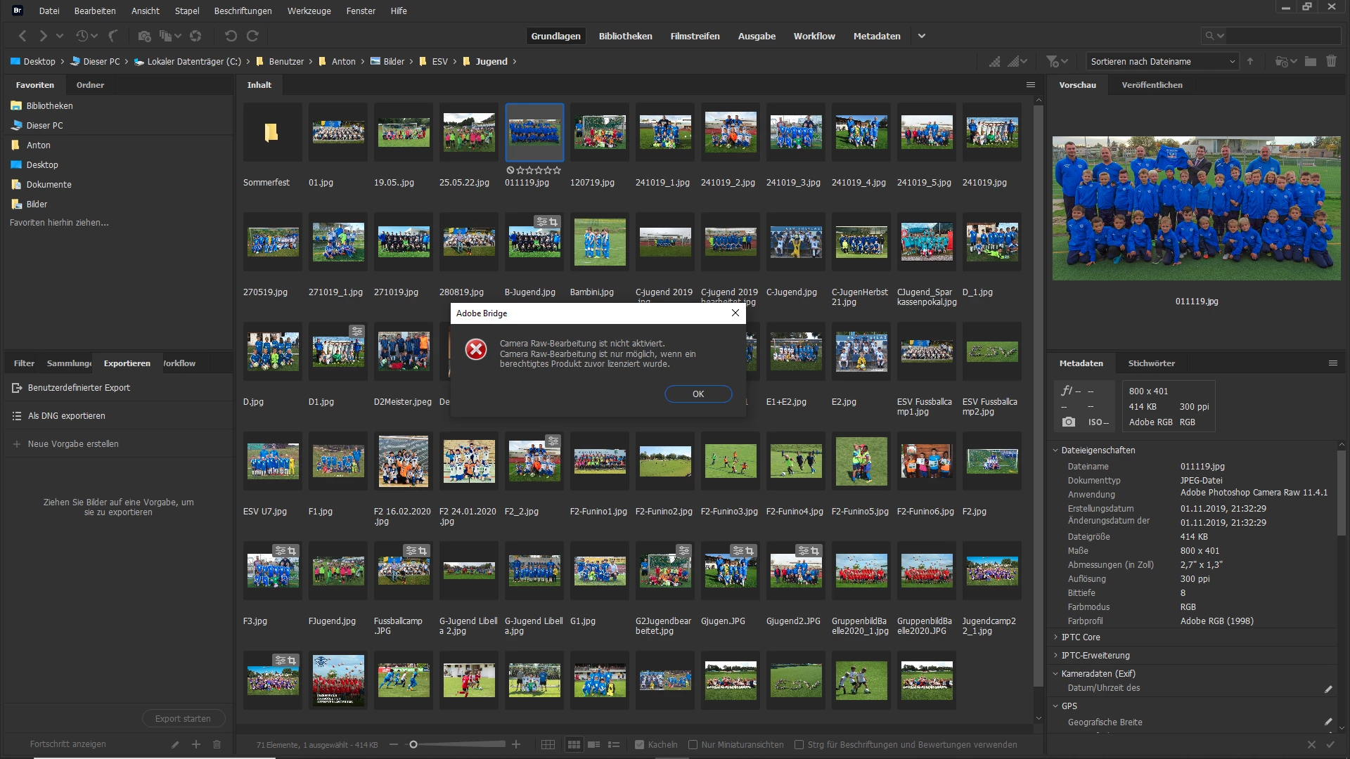1350x759 pixels.
Task: Click the rotate clockwise icon
Action: 253,36
